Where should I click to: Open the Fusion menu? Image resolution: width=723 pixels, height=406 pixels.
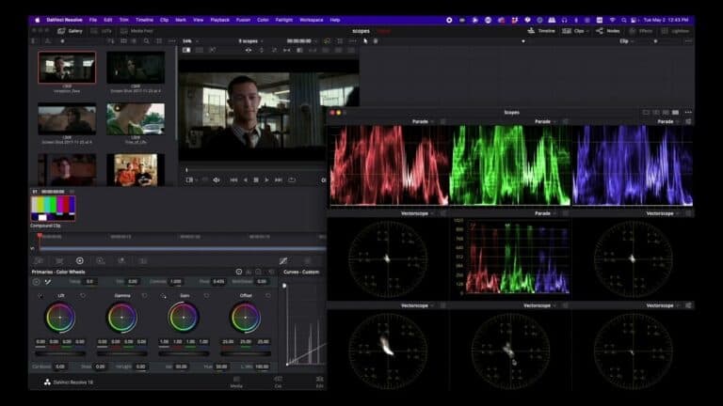tap(245, 19)
